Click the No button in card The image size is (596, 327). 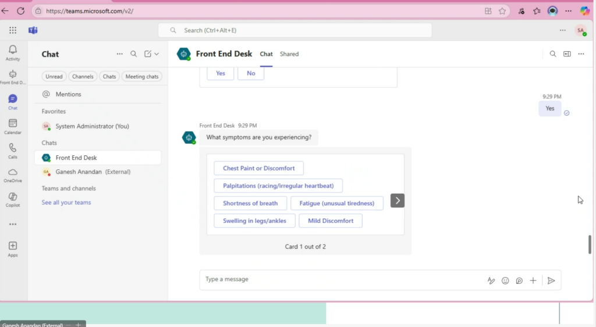pyautogui.click(x=251, y=73)
